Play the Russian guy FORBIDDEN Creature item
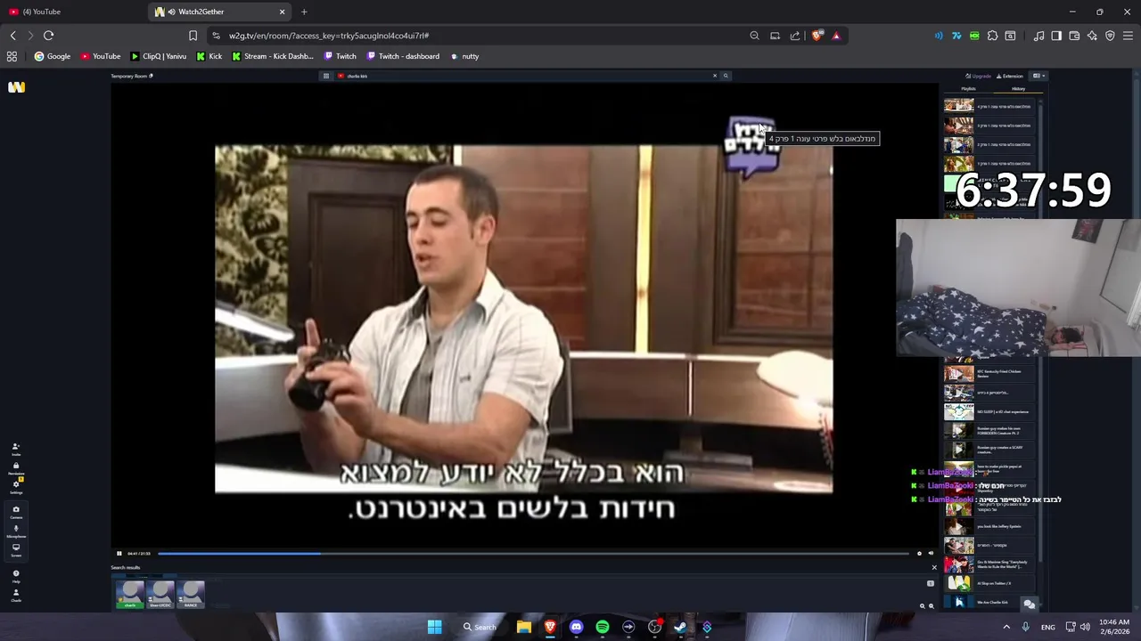 (x=989, y=431)
